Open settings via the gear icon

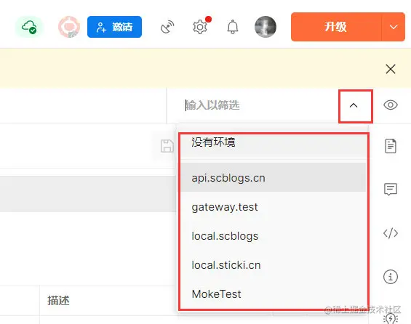[x=200, y=27]
